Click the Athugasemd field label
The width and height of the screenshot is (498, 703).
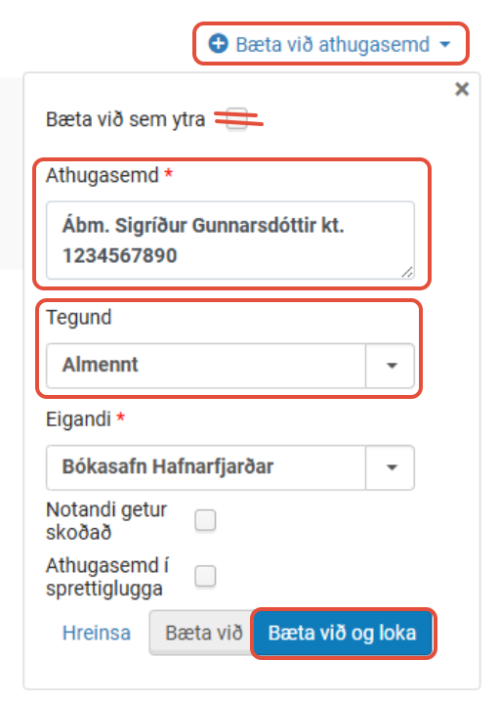[x=103, y=175]
